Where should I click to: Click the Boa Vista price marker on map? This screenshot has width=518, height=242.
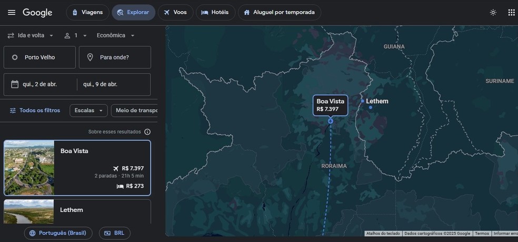(x=330, y=105)
